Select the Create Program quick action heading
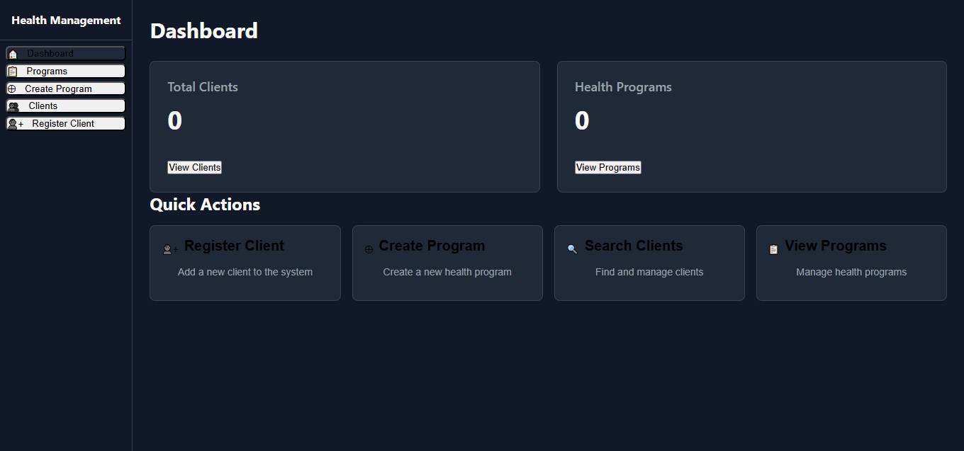 [x=432, y=246]
